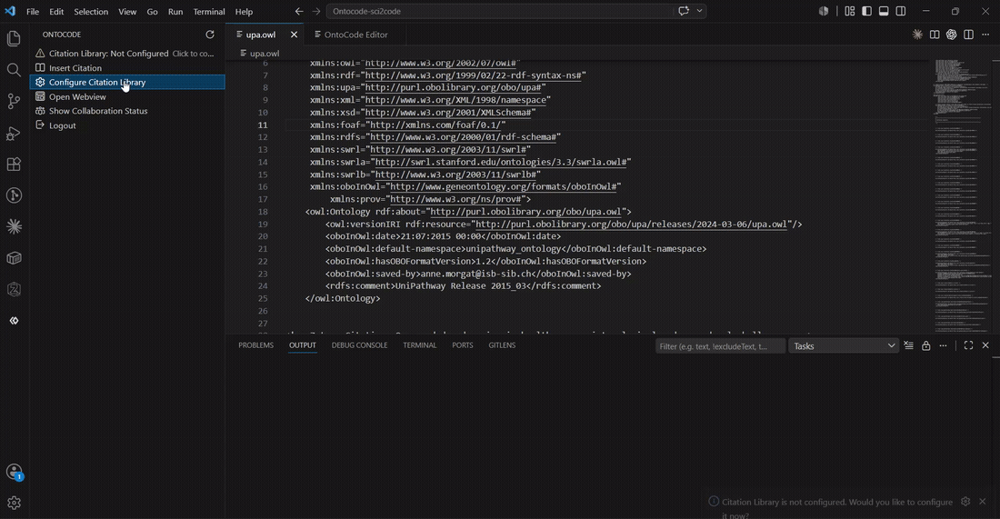Switch to the DEBUG CONSOLE tab
This screenshot has width=1000, height=519.
[x=359, y=344]
